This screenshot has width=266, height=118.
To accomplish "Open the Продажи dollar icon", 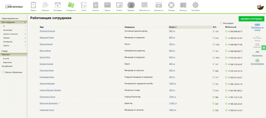I will pos(131,5).
